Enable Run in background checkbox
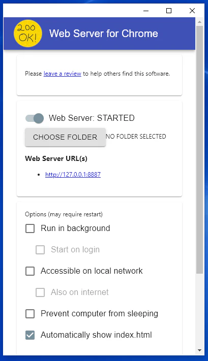208x361 pixels. pyautogui.click(x=30, y=228)
